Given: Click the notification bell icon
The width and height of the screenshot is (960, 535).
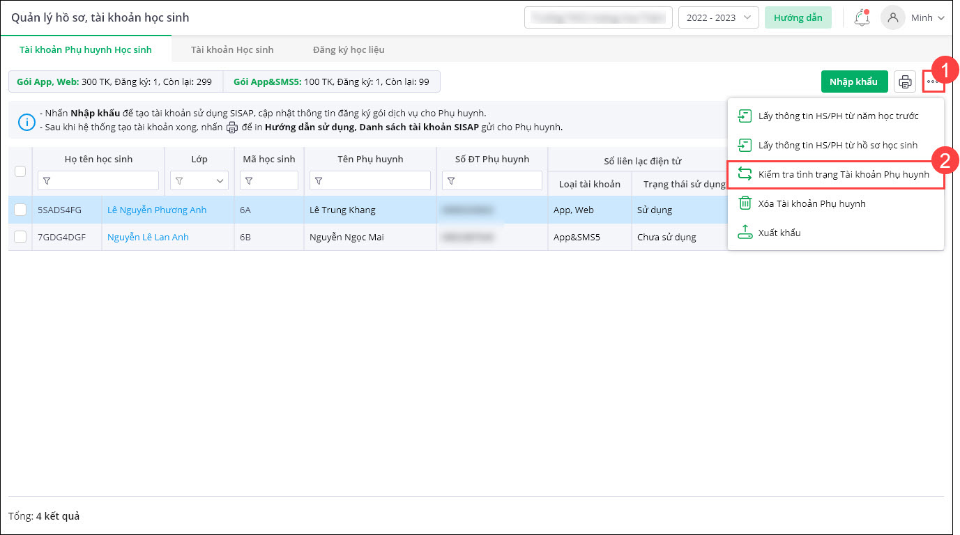Looking at the screenshot, I should (861, 18).
